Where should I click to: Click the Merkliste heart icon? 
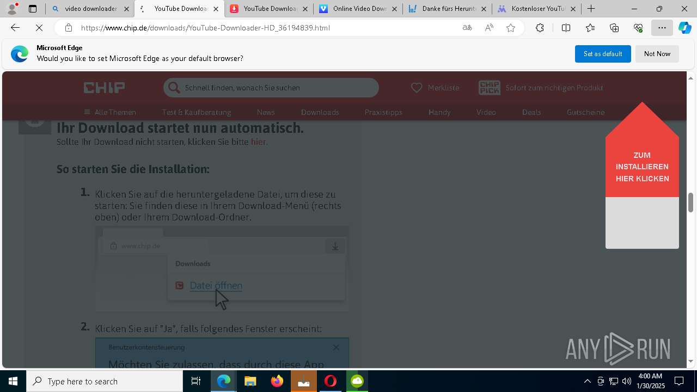(417, 88)
